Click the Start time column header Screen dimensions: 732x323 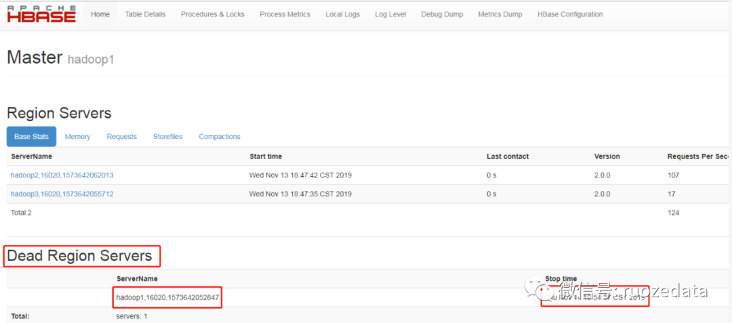[266, 156]
